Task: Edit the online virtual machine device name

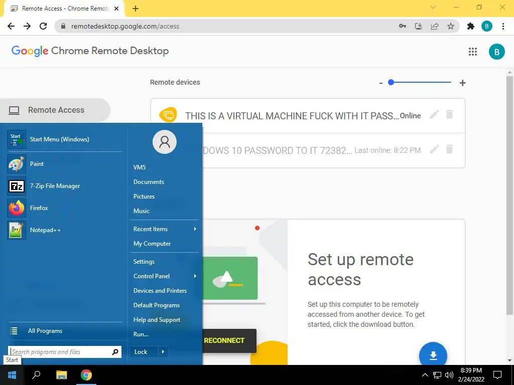Action: [x=434, y=114]
